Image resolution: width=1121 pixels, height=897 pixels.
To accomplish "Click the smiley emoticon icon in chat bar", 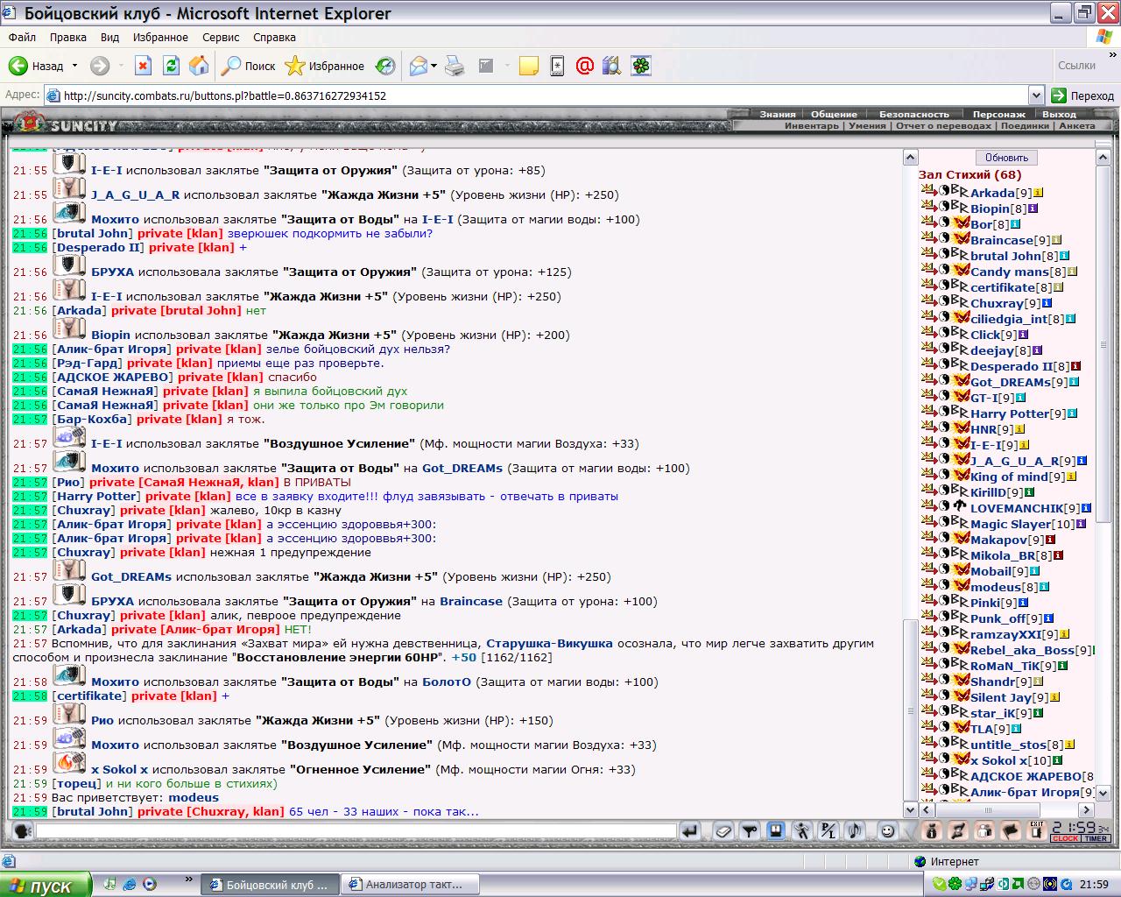I will point(887,830).
